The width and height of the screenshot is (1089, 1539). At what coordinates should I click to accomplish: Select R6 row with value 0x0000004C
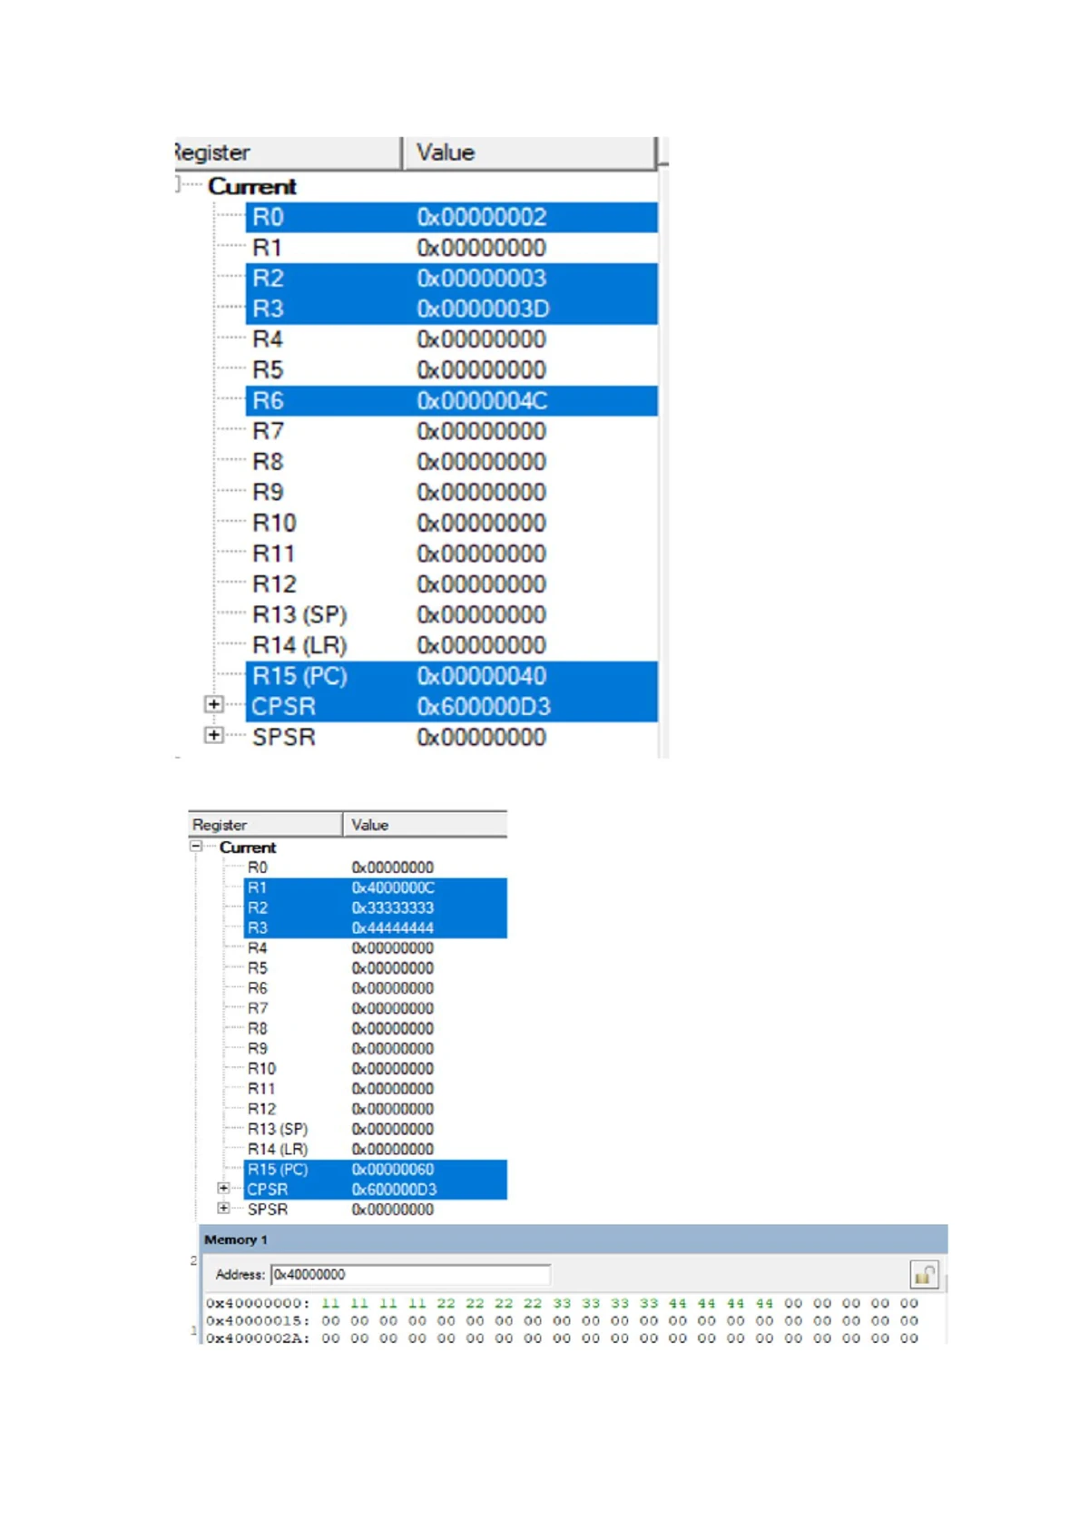click(x=451, y=400)
